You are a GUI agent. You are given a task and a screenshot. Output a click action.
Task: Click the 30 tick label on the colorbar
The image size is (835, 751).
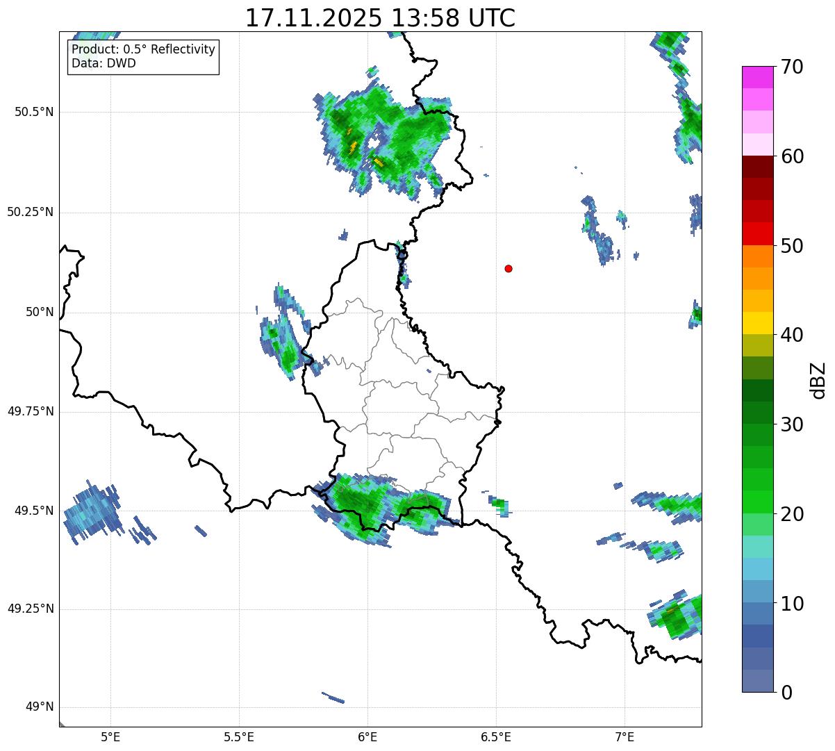click(x=792, y=424)
